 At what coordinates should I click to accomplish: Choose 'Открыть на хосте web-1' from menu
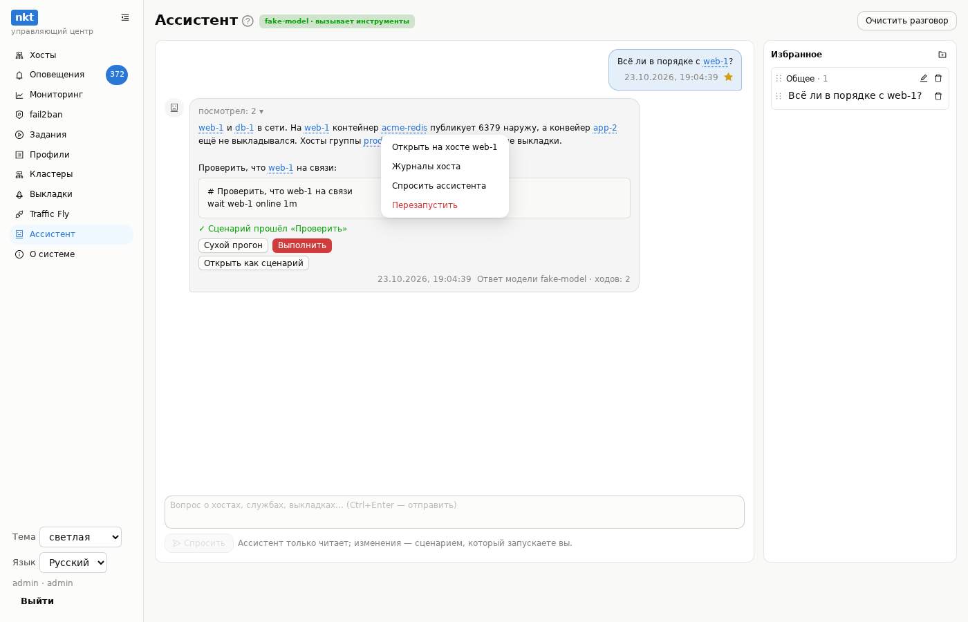[445, 147]
